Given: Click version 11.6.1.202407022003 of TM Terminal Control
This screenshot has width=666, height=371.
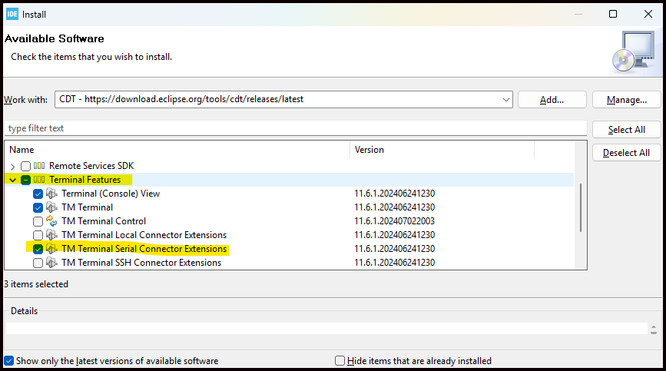Looking at the screenshot, I should (x=395, y=221).
